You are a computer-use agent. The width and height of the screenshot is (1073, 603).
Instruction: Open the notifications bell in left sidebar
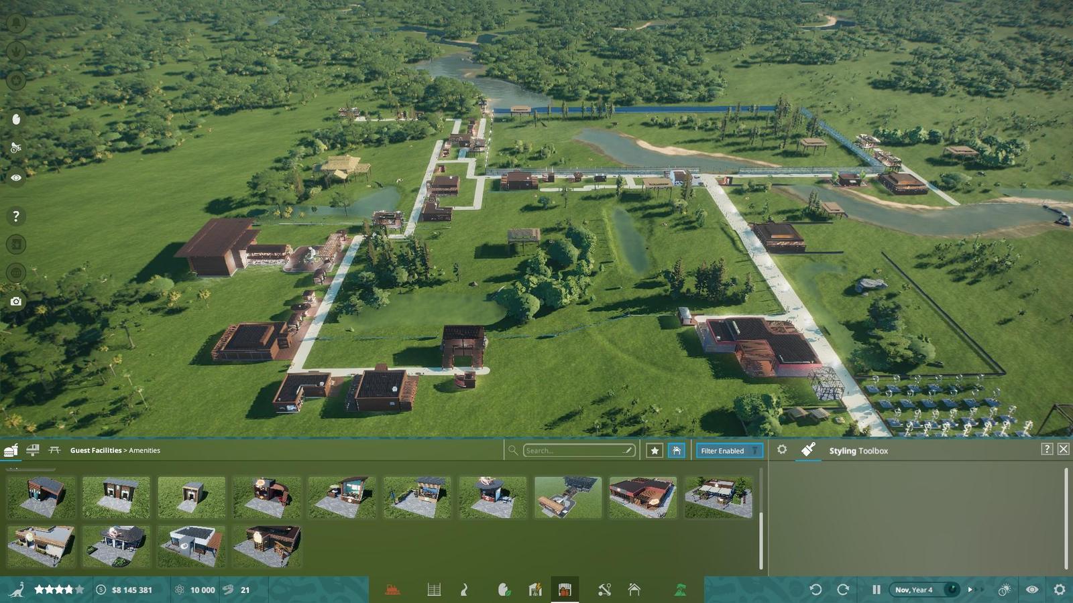point(15,23)
